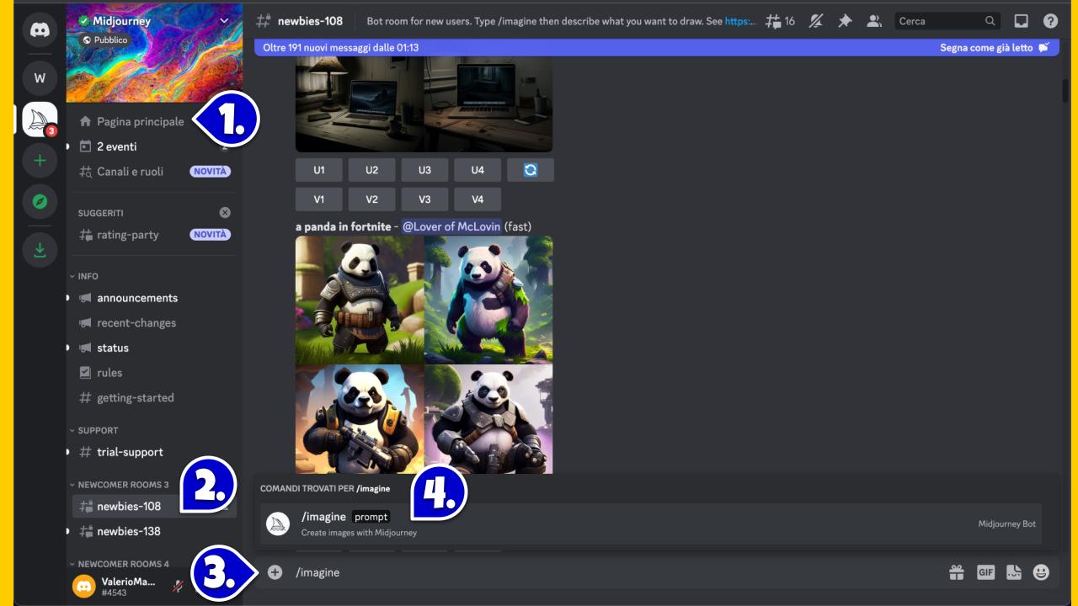Toggle microphone mute in user panel

(x=178, y=586)
